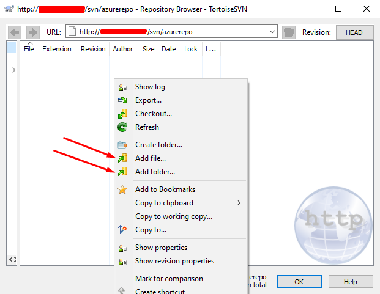Screen dimensions: 380x294
Task: Sort by Author column header
Action: 123,49
